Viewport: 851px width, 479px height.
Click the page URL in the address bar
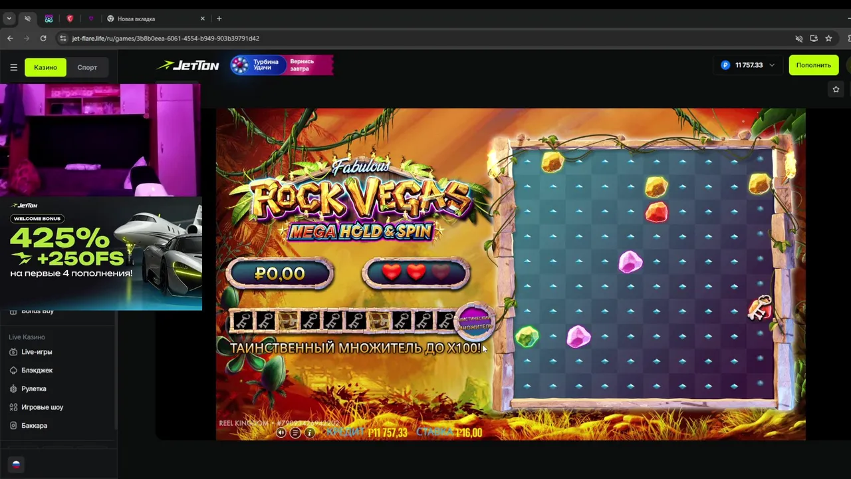[166, 39]
